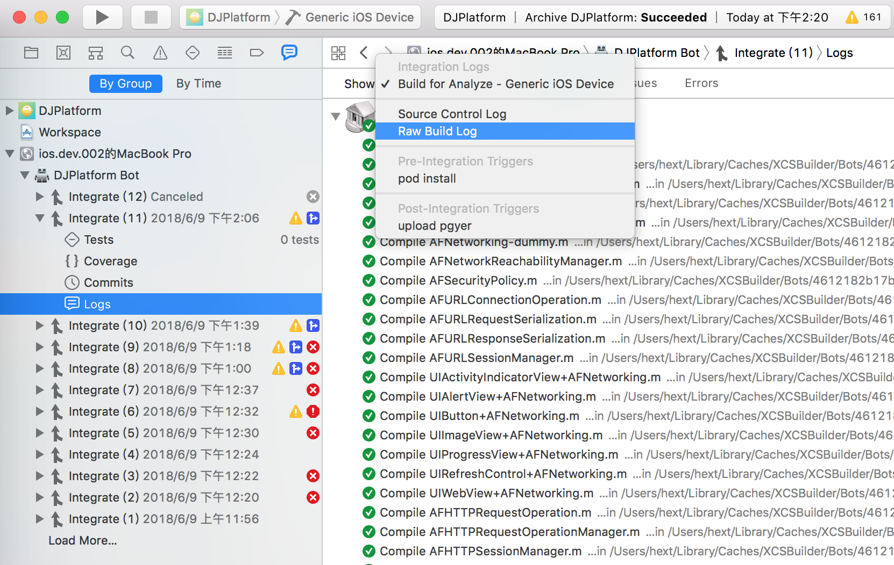Click the Stop button in toolbar
The height and width of the screenshot is (565, 894).
click(151, 17)
